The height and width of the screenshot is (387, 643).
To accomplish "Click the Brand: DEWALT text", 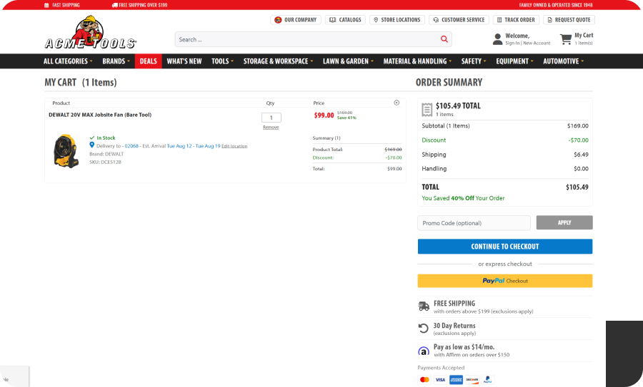I will 106,154.
